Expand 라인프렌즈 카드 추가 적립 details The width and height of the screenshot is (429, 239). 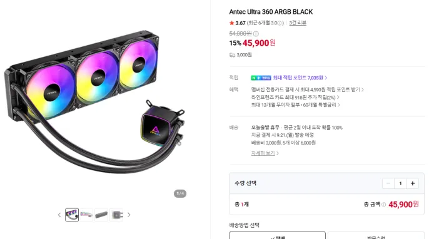[x=295, y=97]
